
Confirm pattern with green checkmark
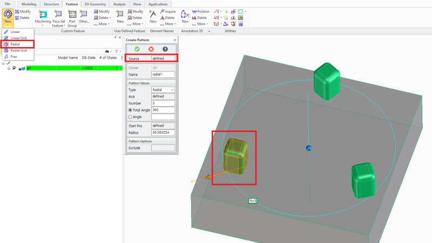pos(137,49)
